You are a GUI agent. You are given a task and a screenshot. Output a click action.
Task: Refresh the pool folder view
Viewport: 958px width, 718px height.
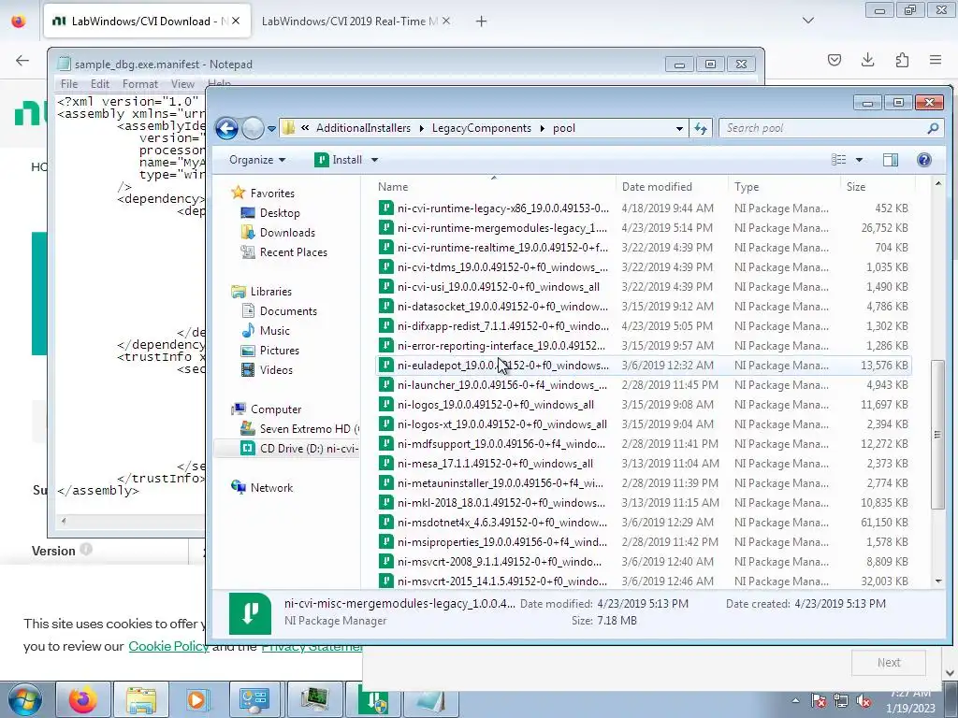(x=700, y=128)
